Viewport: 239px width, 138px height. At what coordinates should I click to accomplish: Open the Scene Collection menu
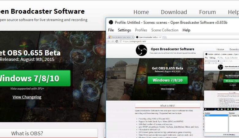pyautogui.click(x=165, y=30)
